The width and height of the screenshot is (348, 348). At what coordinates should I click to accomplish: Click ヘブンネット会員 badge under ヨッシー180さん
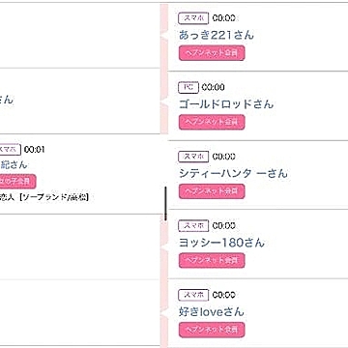click(x=212, y=261)
